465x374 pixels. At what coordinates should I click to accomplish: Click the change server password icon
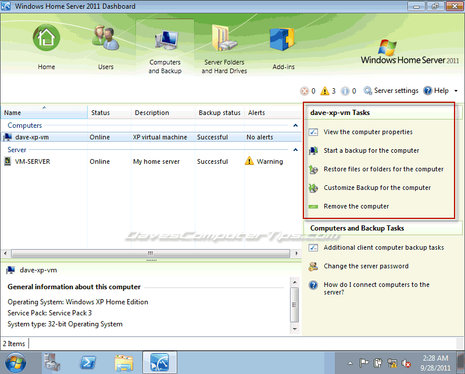coord(313,267)
